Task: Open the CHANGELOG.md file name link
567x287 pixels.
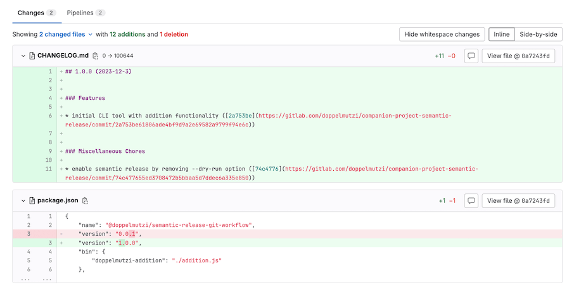Action: 63,56
